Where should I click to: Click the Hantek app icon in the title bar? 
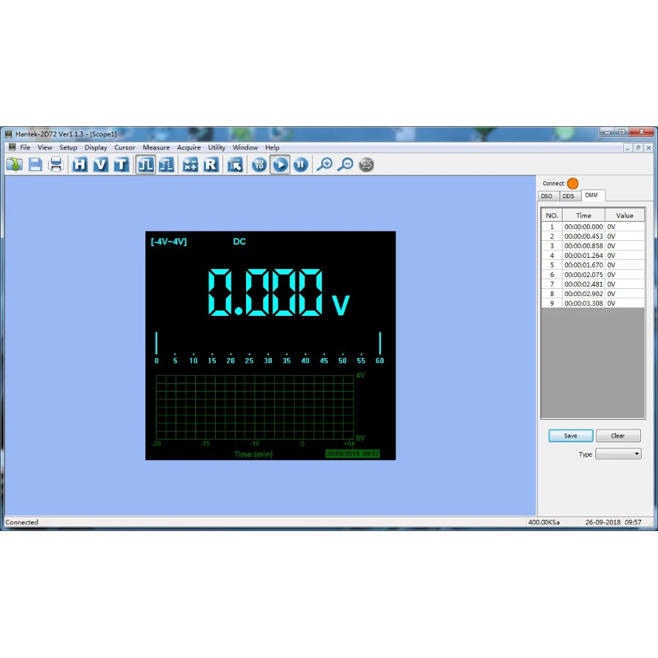pyautogui.click(x=9, y=134)
